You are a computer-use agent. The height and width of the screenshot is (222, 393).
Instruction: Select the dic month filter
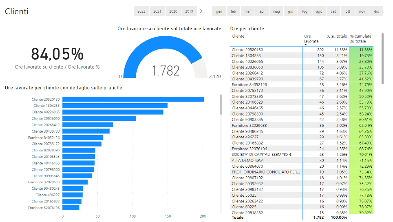[376, 11]
